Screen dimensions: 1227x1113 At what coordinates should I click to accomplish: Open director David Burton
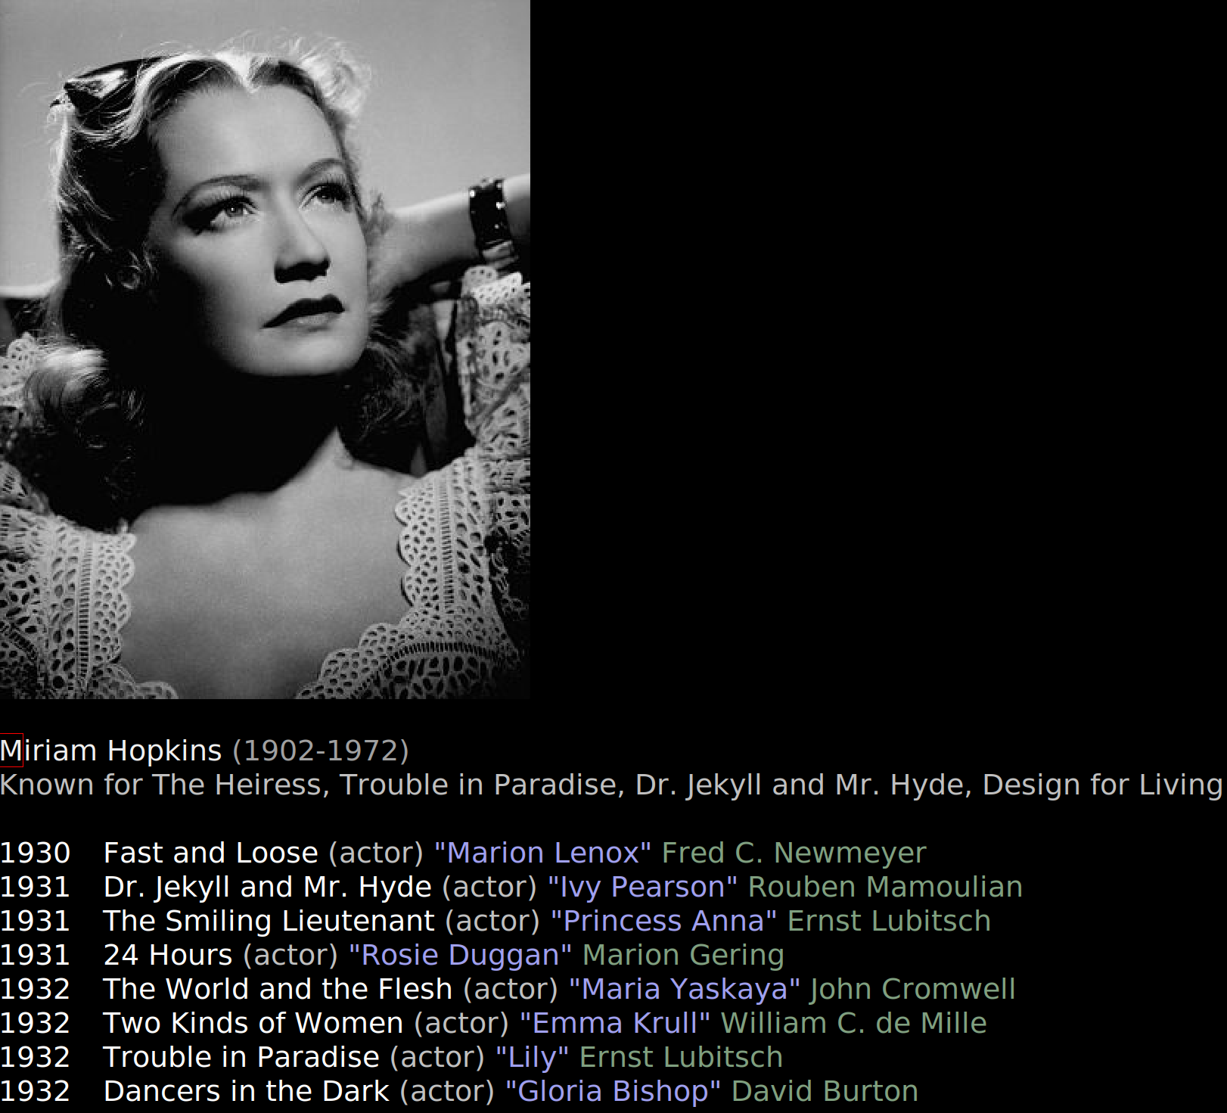(x=825, y=1091)
